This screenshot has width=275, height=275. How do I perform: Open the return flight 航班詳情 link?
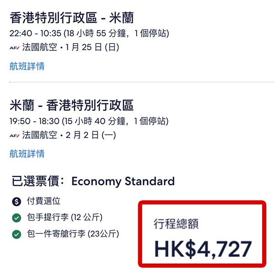pos(27,153)
